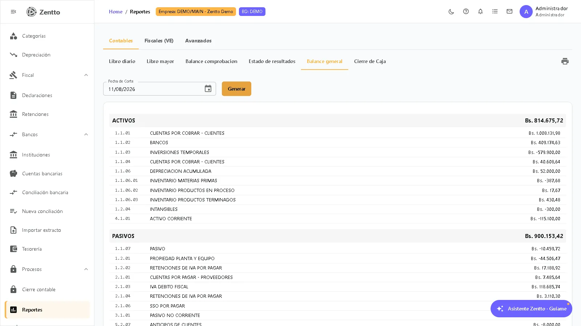Switch to the Fiscales (VE) tab
This screenshot has width=581, height=326.
159,41
